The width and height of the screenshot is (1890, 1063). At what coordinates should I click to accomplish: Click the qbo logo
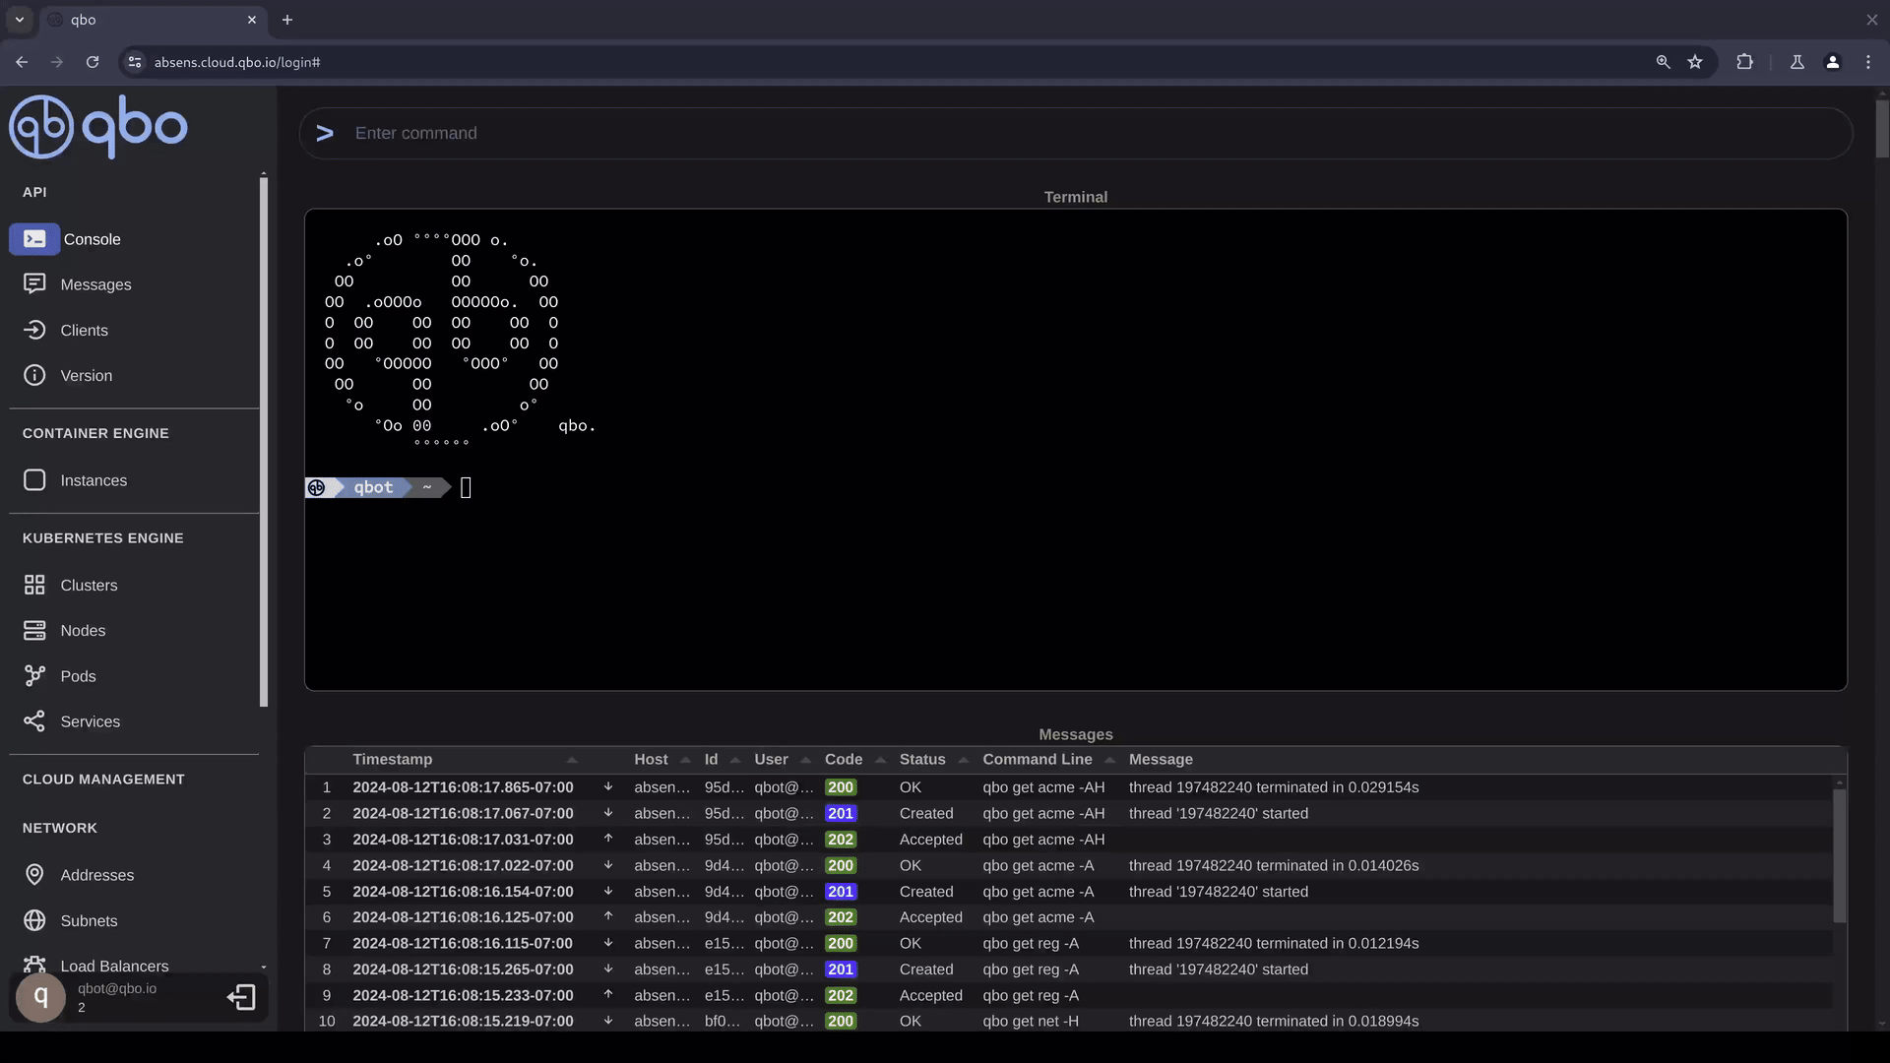97,127
